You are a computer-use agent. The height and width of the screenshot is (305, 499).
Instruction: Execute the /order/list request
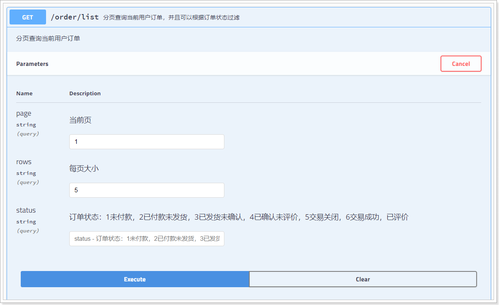click(135, 279)
